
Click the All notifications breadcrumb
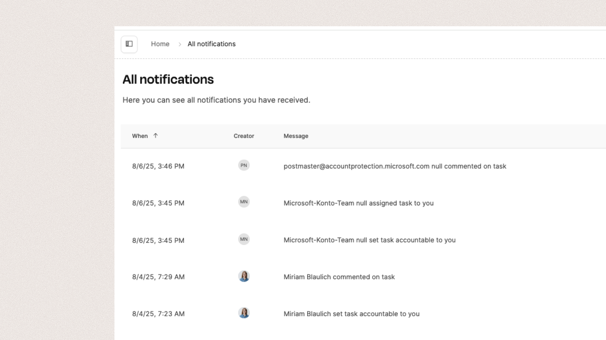211,44
